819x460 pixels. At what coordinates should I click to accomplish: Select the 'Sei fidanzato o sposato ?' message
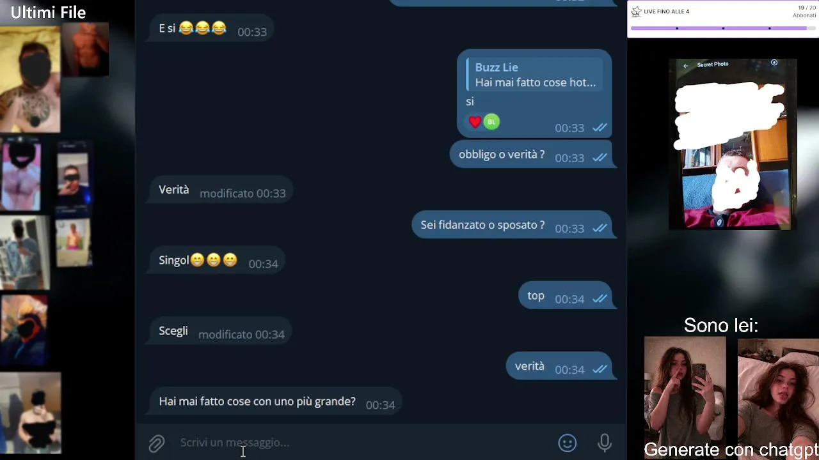(x=513, y=226)
